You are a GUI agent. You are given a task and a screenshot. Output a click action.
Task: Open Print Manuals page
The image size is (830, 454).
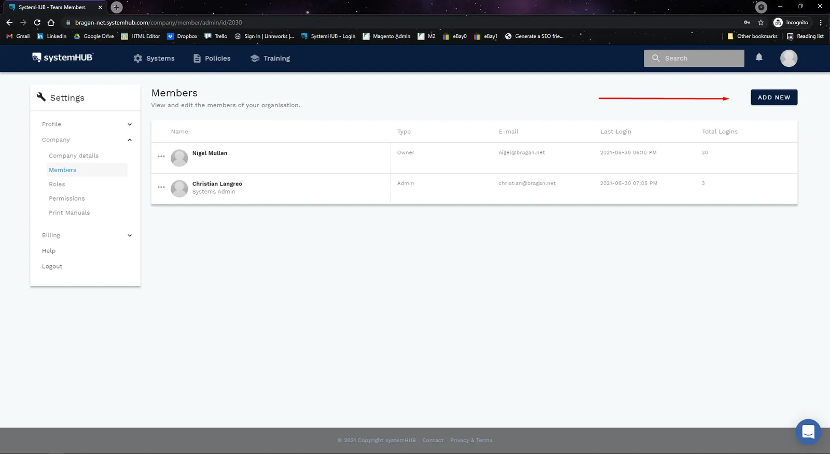click(70, 213)
